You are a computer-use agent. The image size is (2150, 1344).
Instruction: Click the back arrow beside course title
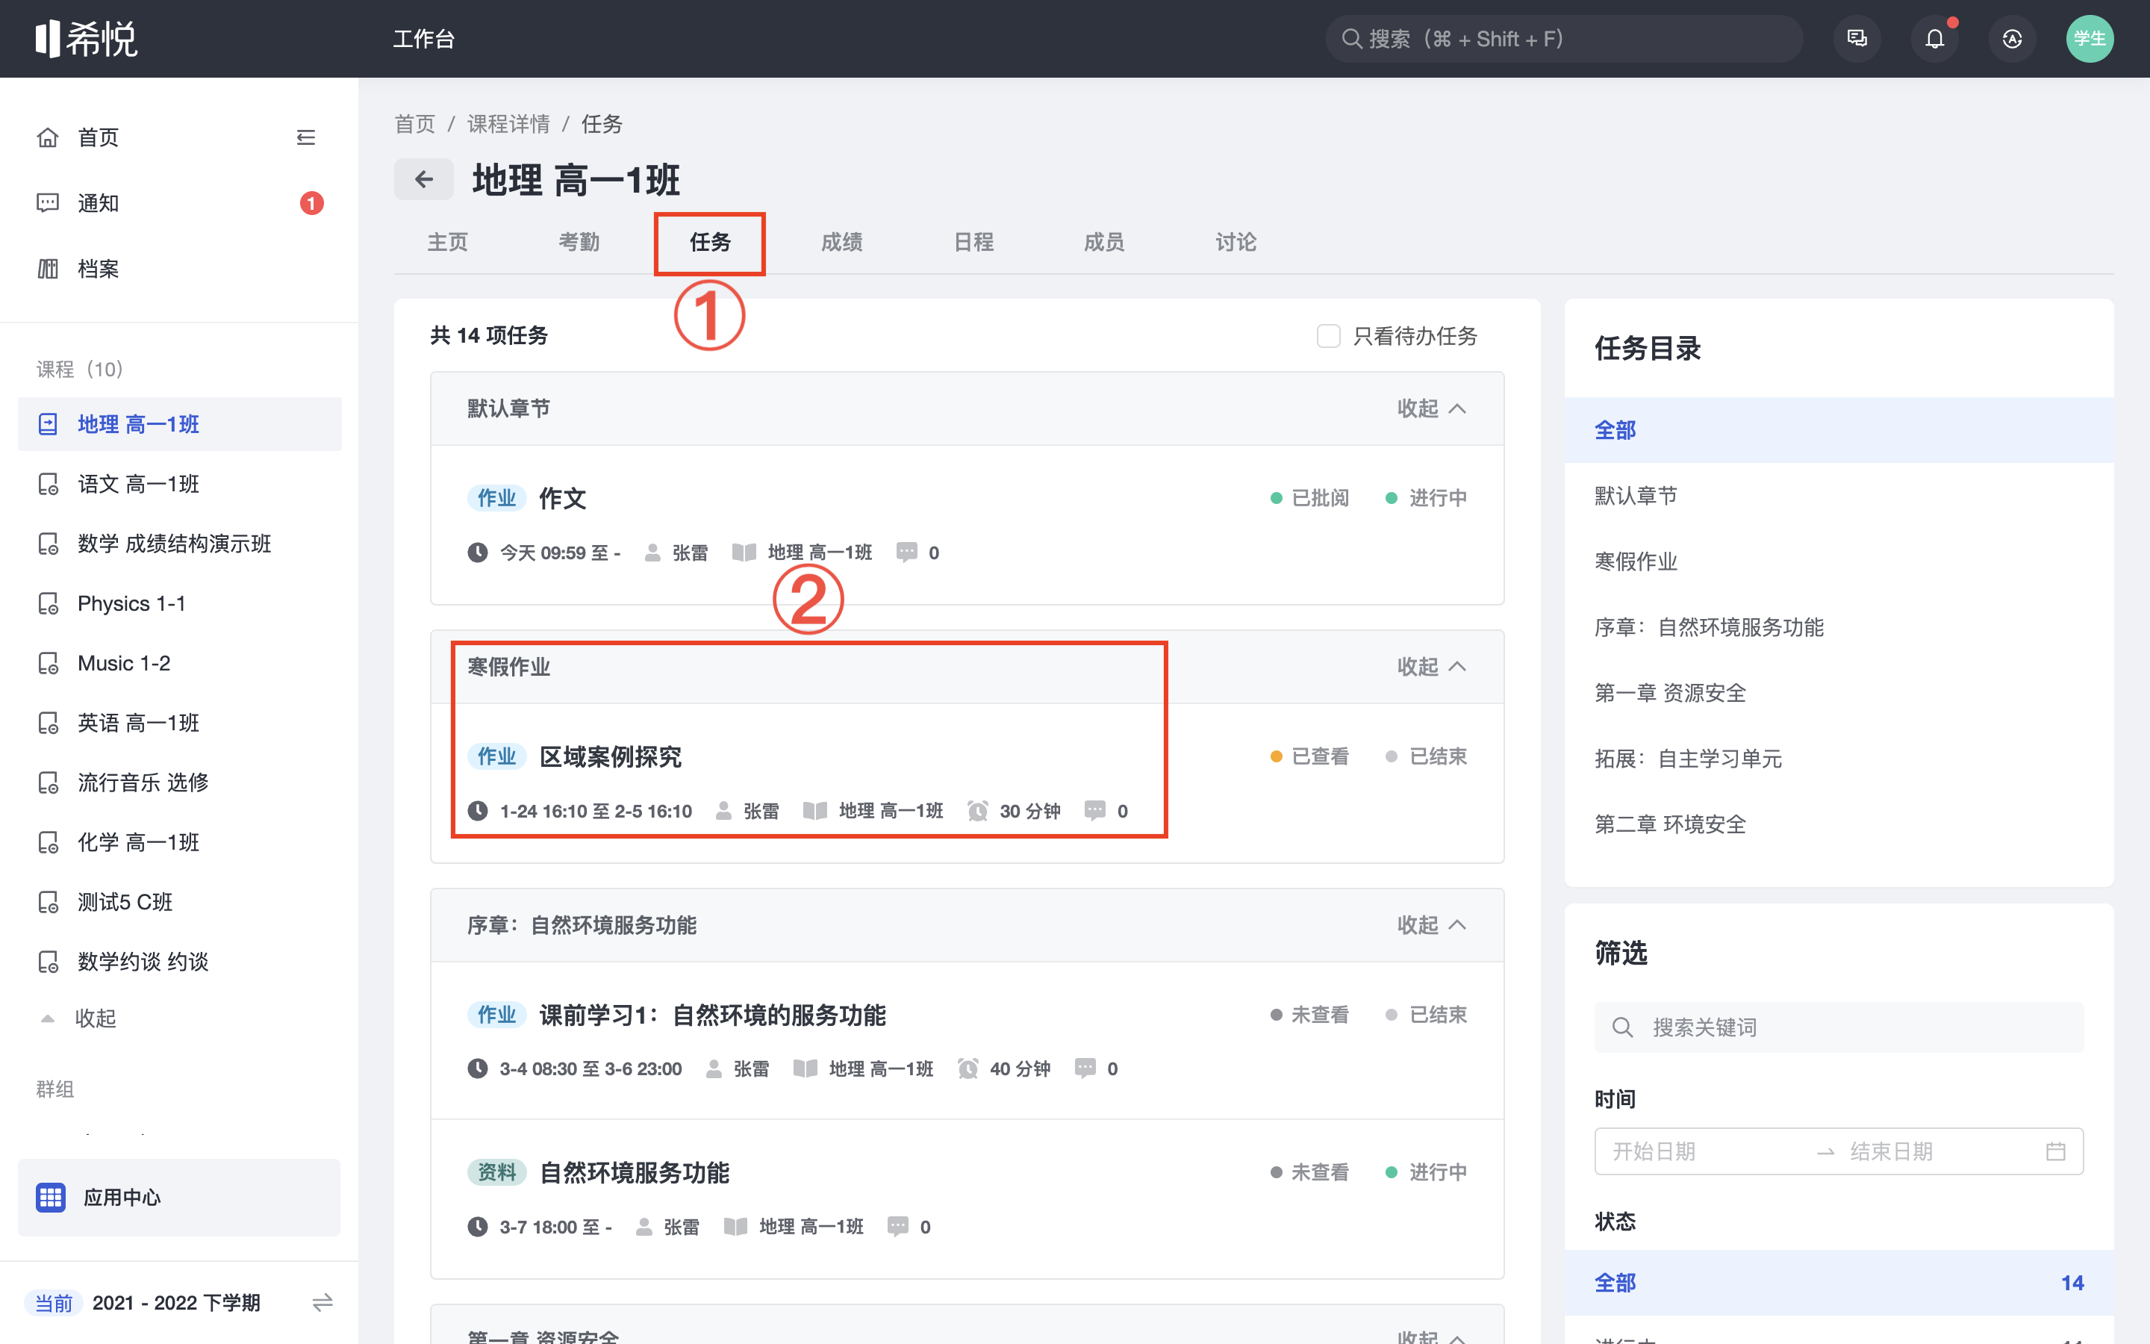[x=424, y=179]
